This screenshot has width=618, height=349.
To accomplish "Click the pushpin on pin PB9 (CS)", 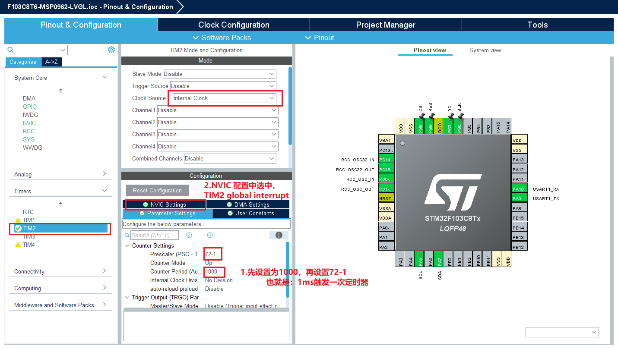I will (x=421, y=115).
